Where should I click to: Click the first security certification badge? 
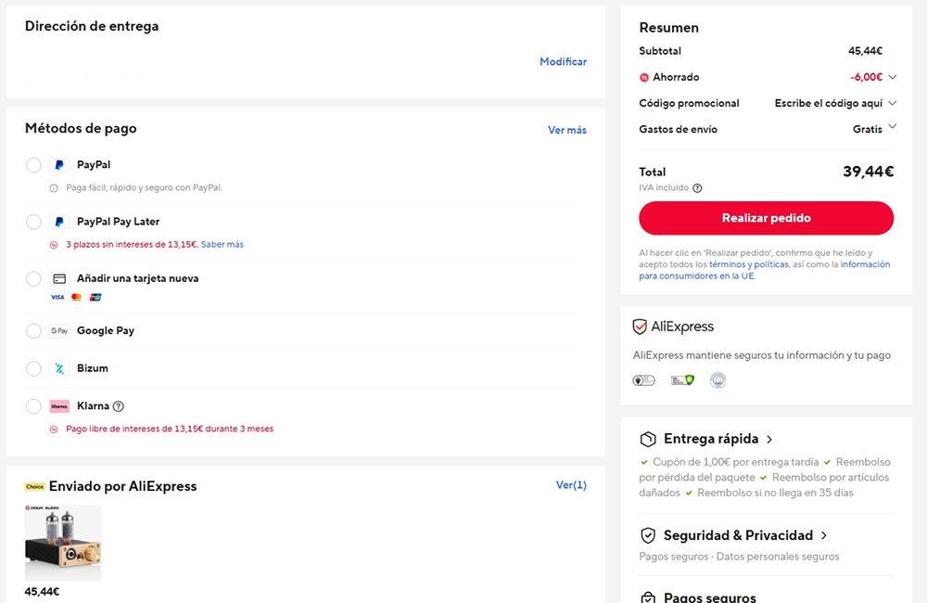644,380
